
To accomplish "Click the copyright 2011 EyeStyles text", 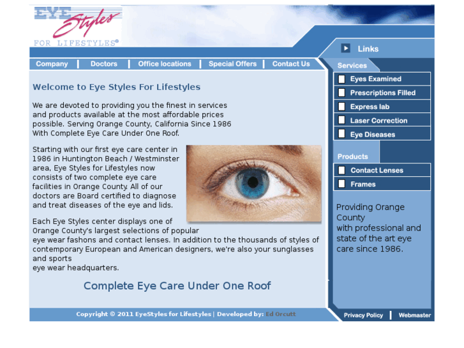I will coord(144,314).
